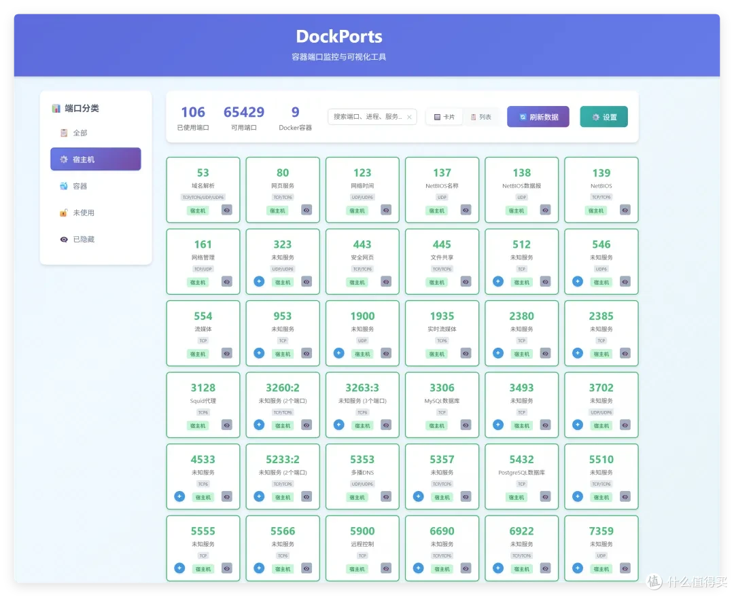
Task: Click the blue plus icon on port 7359 card
Action: (x=578, y=568)
